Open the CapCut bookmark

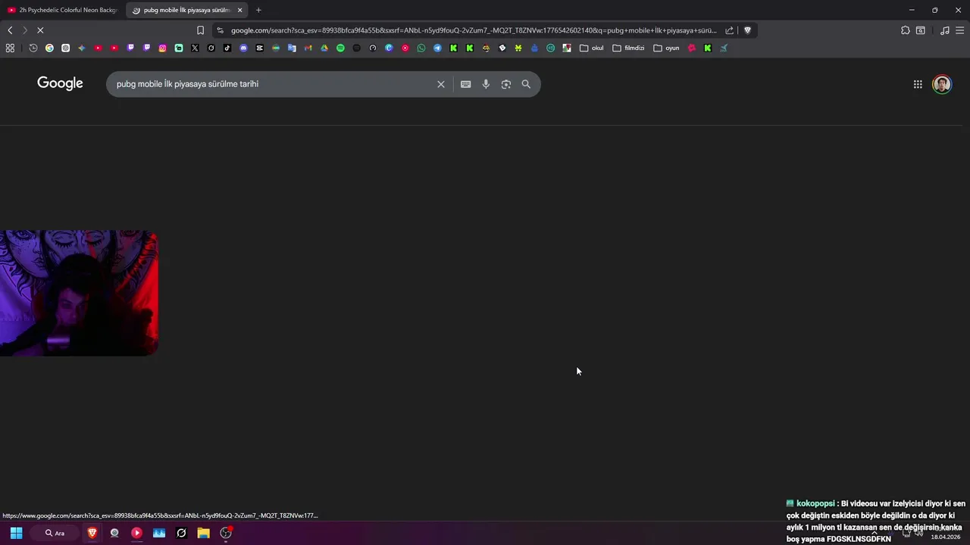[x=259, y=48]
